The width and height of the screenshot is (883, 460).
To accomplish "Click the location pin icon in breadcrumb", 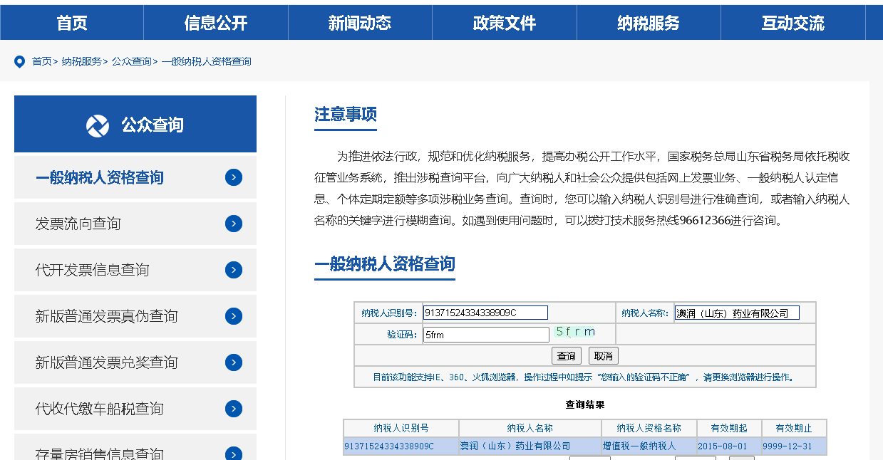I will 20,62.
